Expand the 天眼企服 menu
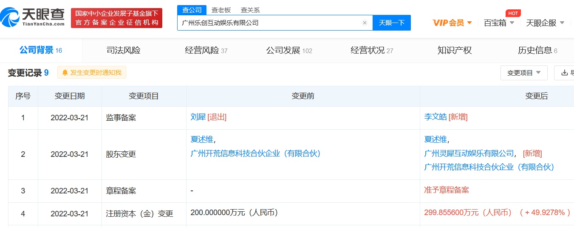 click(545, 23)
